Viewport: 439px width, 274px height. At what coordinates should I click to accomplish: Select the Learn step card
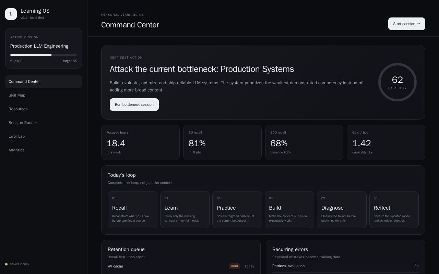(x=185, y=210)
